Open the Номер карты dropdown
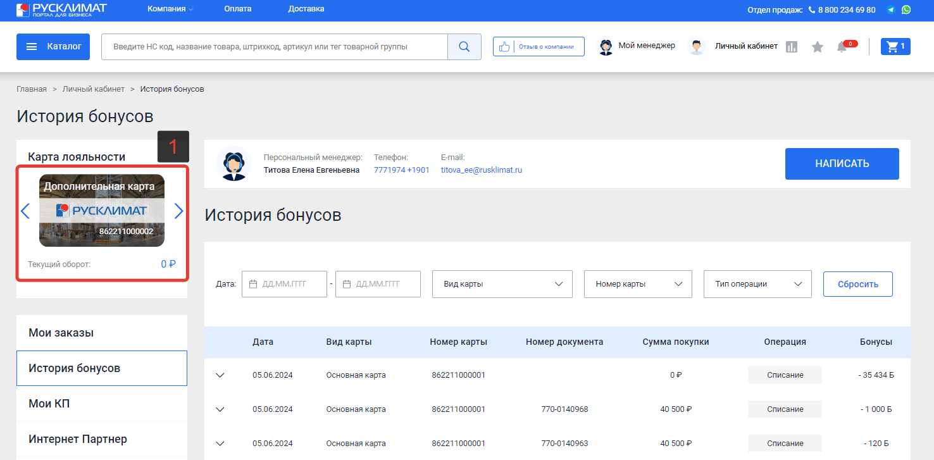 pos(638,284)
